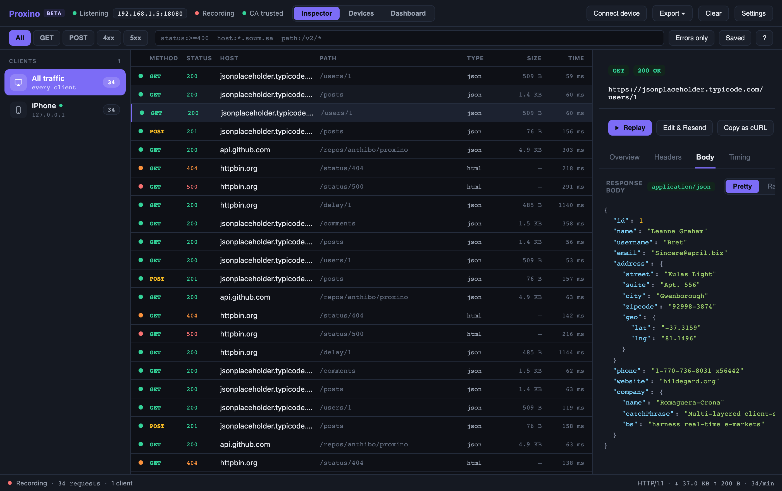Click the iPhone device icon
Viewport: 782px width, 491px height.
click(18, 110)
